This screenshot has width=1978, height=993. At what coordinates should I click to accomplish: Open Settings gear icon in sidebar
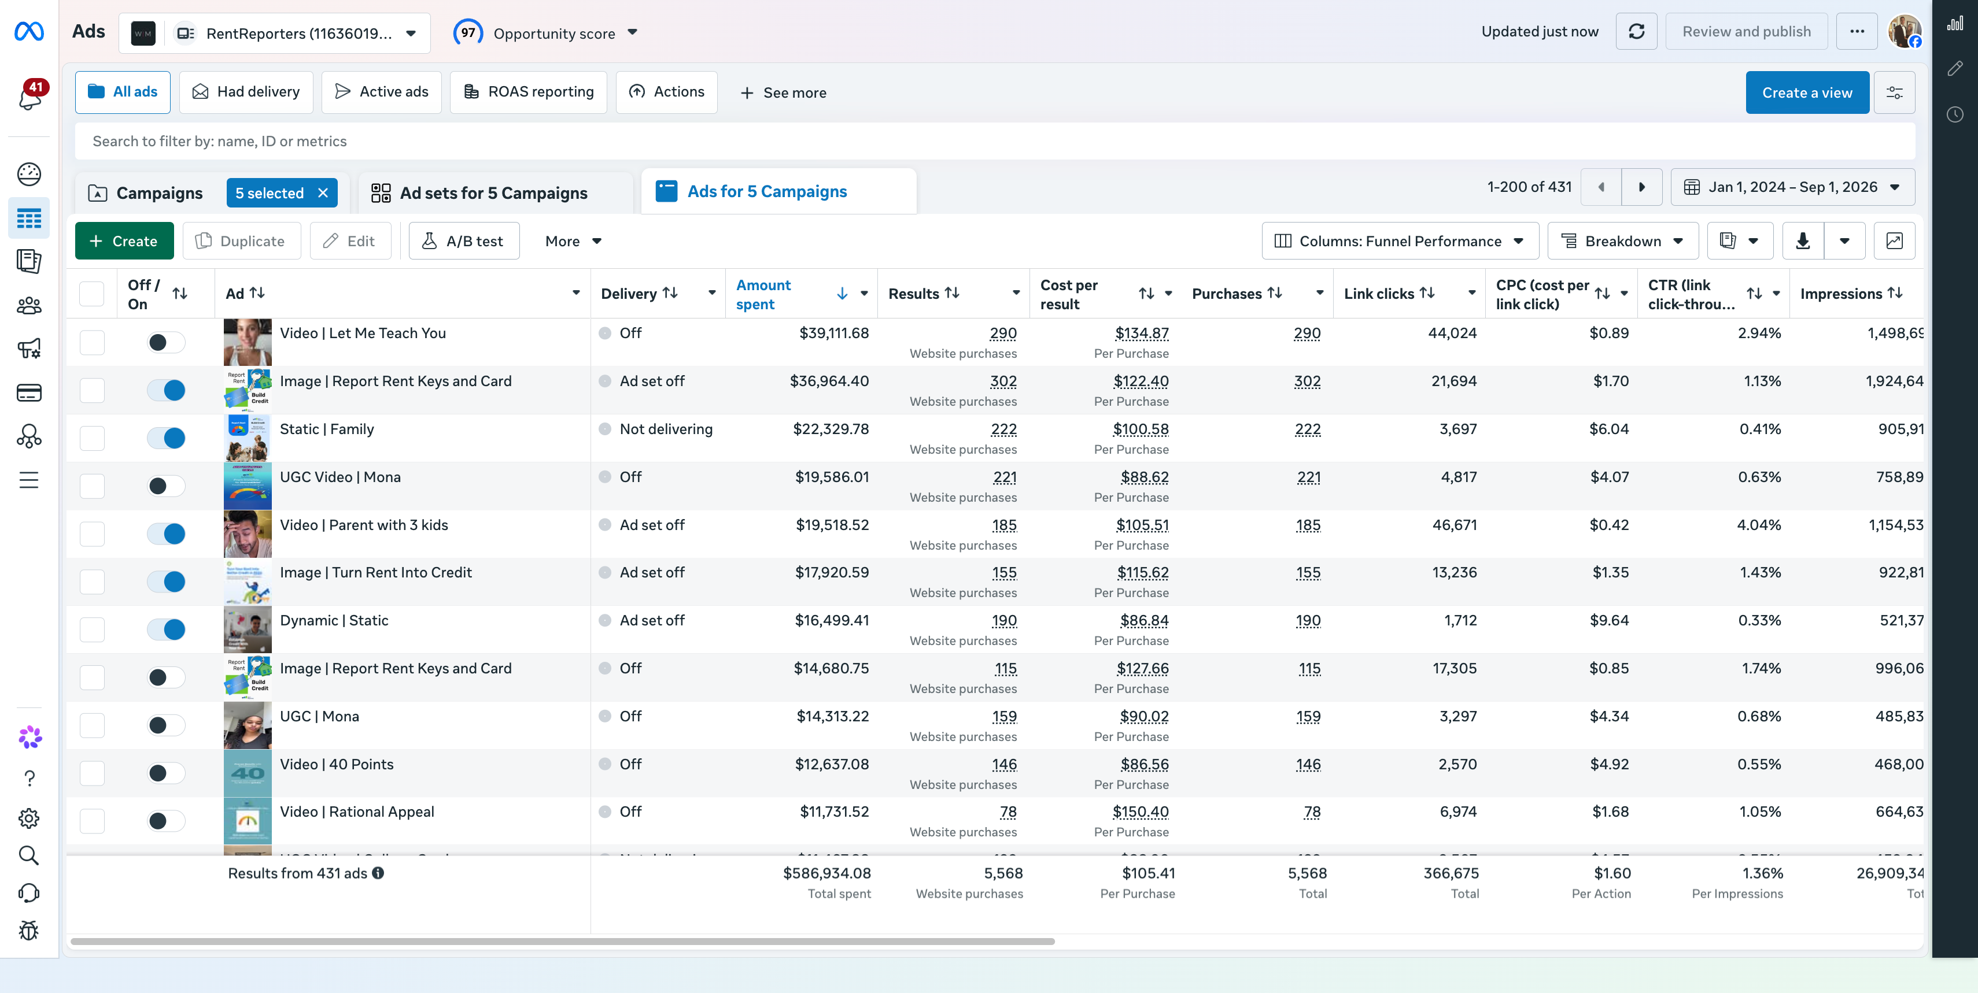point(29,818)
